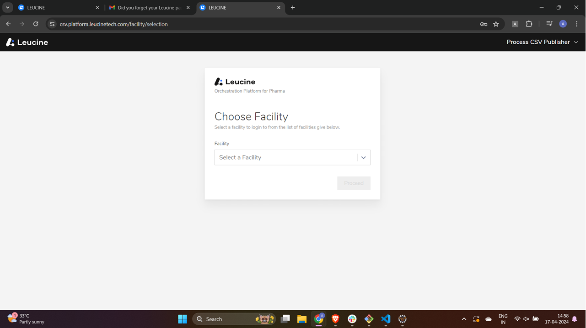Open the saved passwords key icon

tap(484, 24)
